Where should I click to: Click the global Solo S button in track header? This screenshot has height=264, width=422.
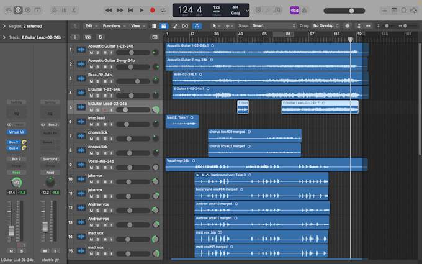click(100, 37)
